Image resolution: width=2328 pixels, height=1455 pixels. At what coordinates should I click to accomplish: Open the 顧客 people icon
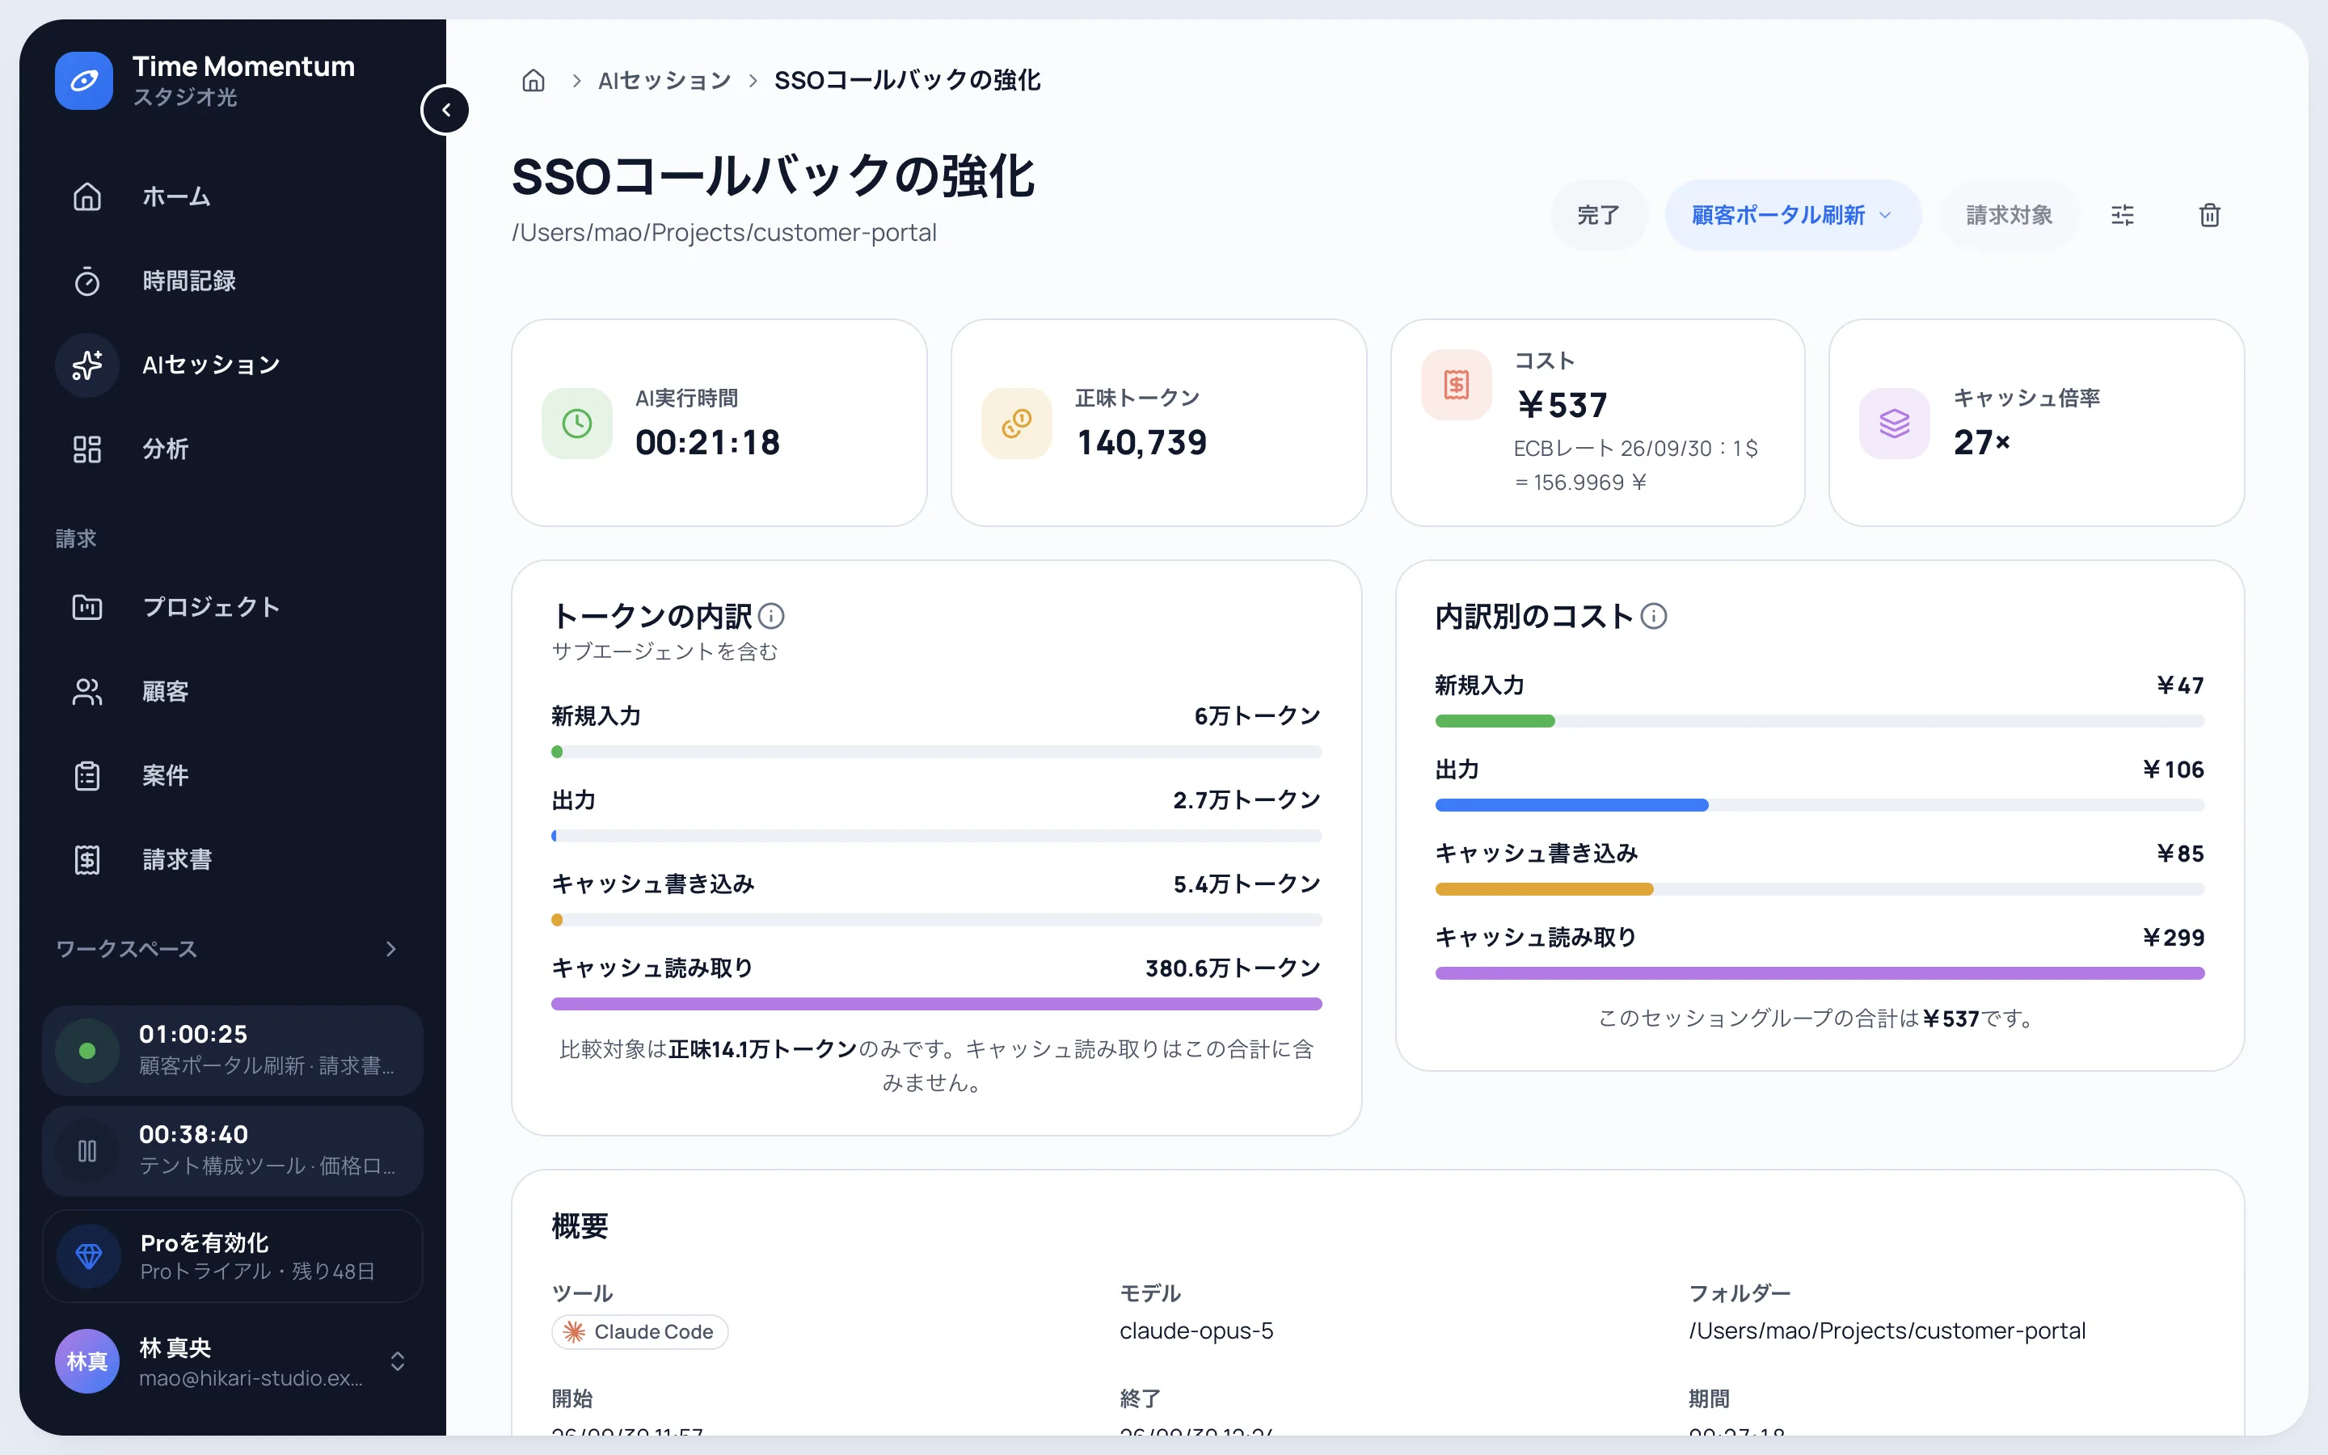pos(87,692)
